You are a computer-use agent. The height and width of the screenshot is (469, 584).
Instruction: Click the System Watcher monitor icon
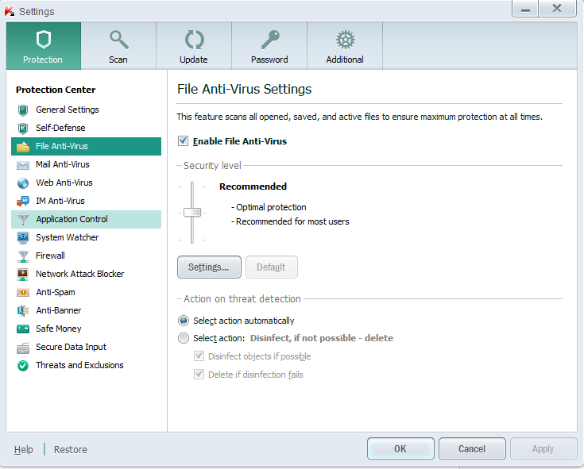tap(23, 237)
